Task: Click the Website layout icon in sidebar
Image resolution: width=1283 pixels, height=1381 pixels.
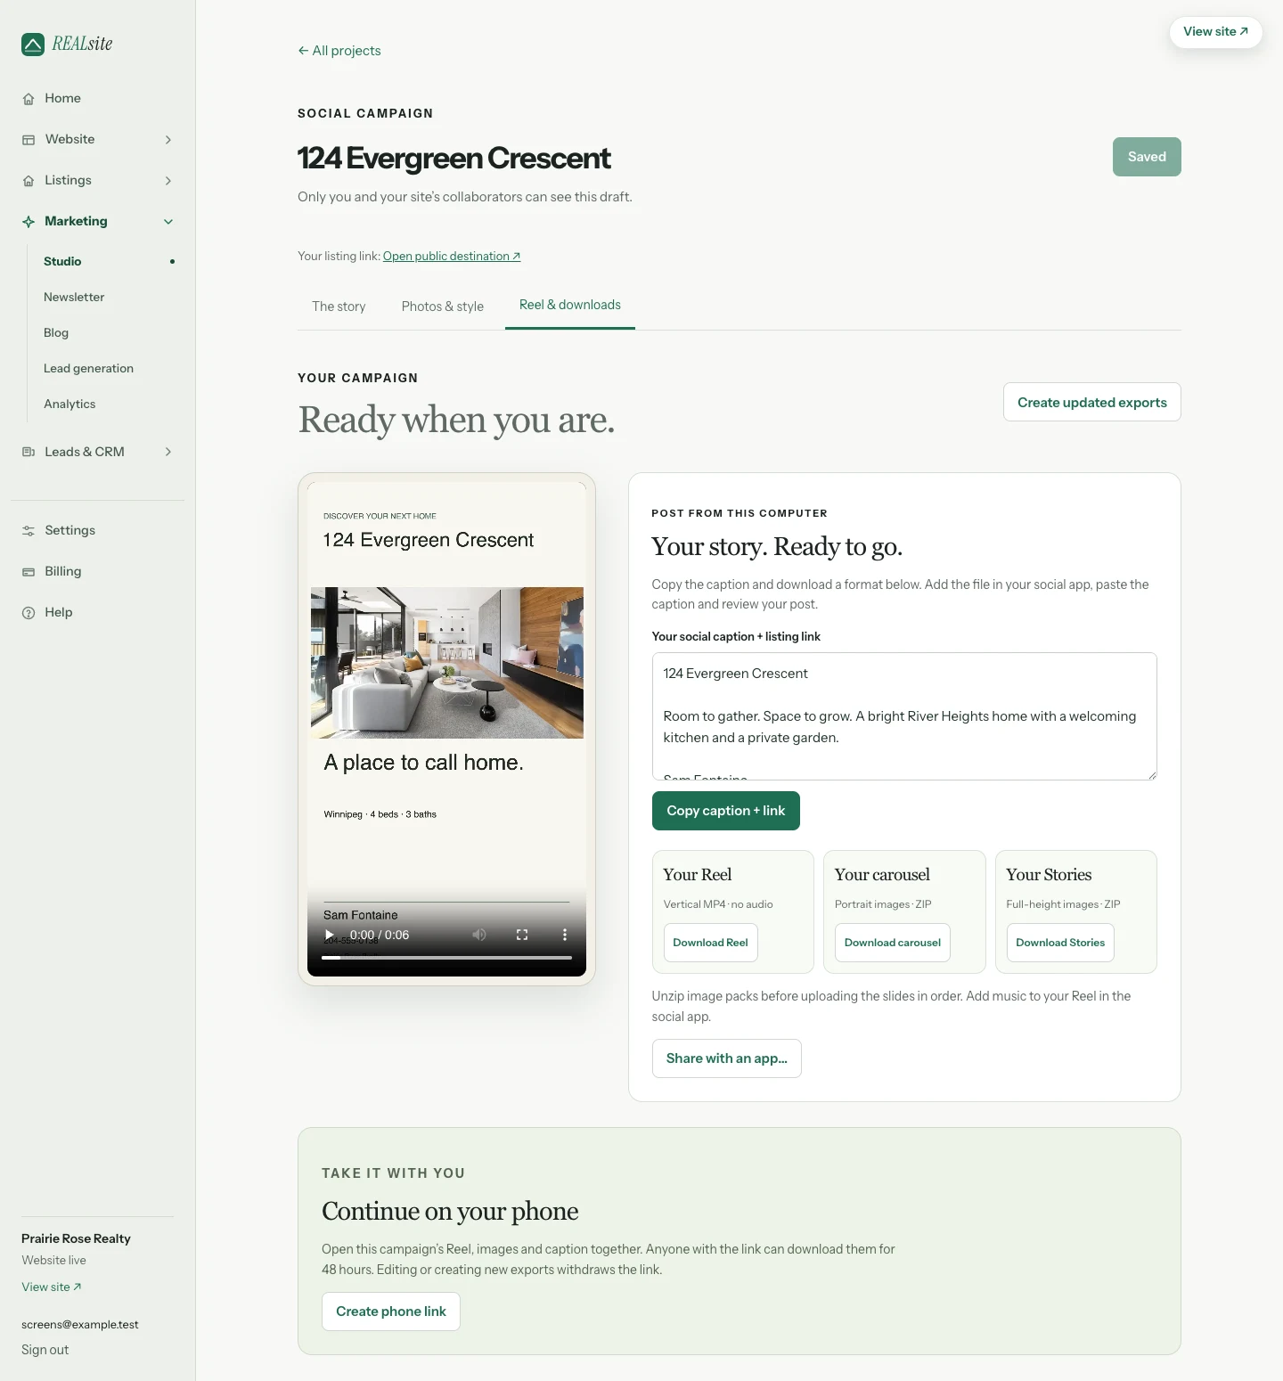Action: [29, 140]
